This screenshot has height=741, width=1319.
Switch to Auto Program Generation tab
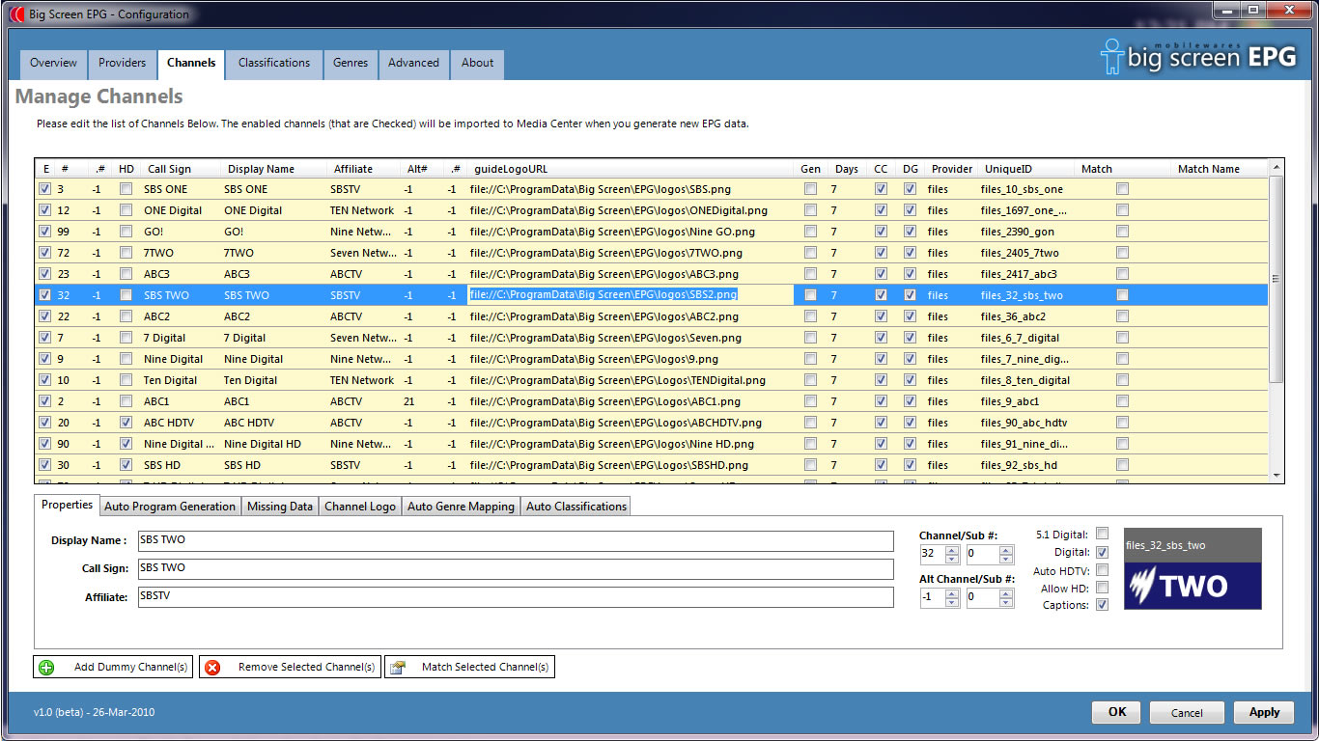[170, 507]
